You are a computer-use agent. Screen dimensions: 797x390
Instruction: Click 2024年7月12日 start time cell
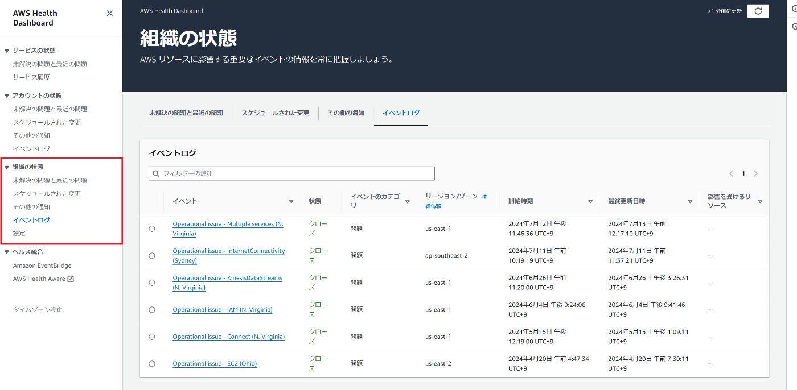point(537,229)
